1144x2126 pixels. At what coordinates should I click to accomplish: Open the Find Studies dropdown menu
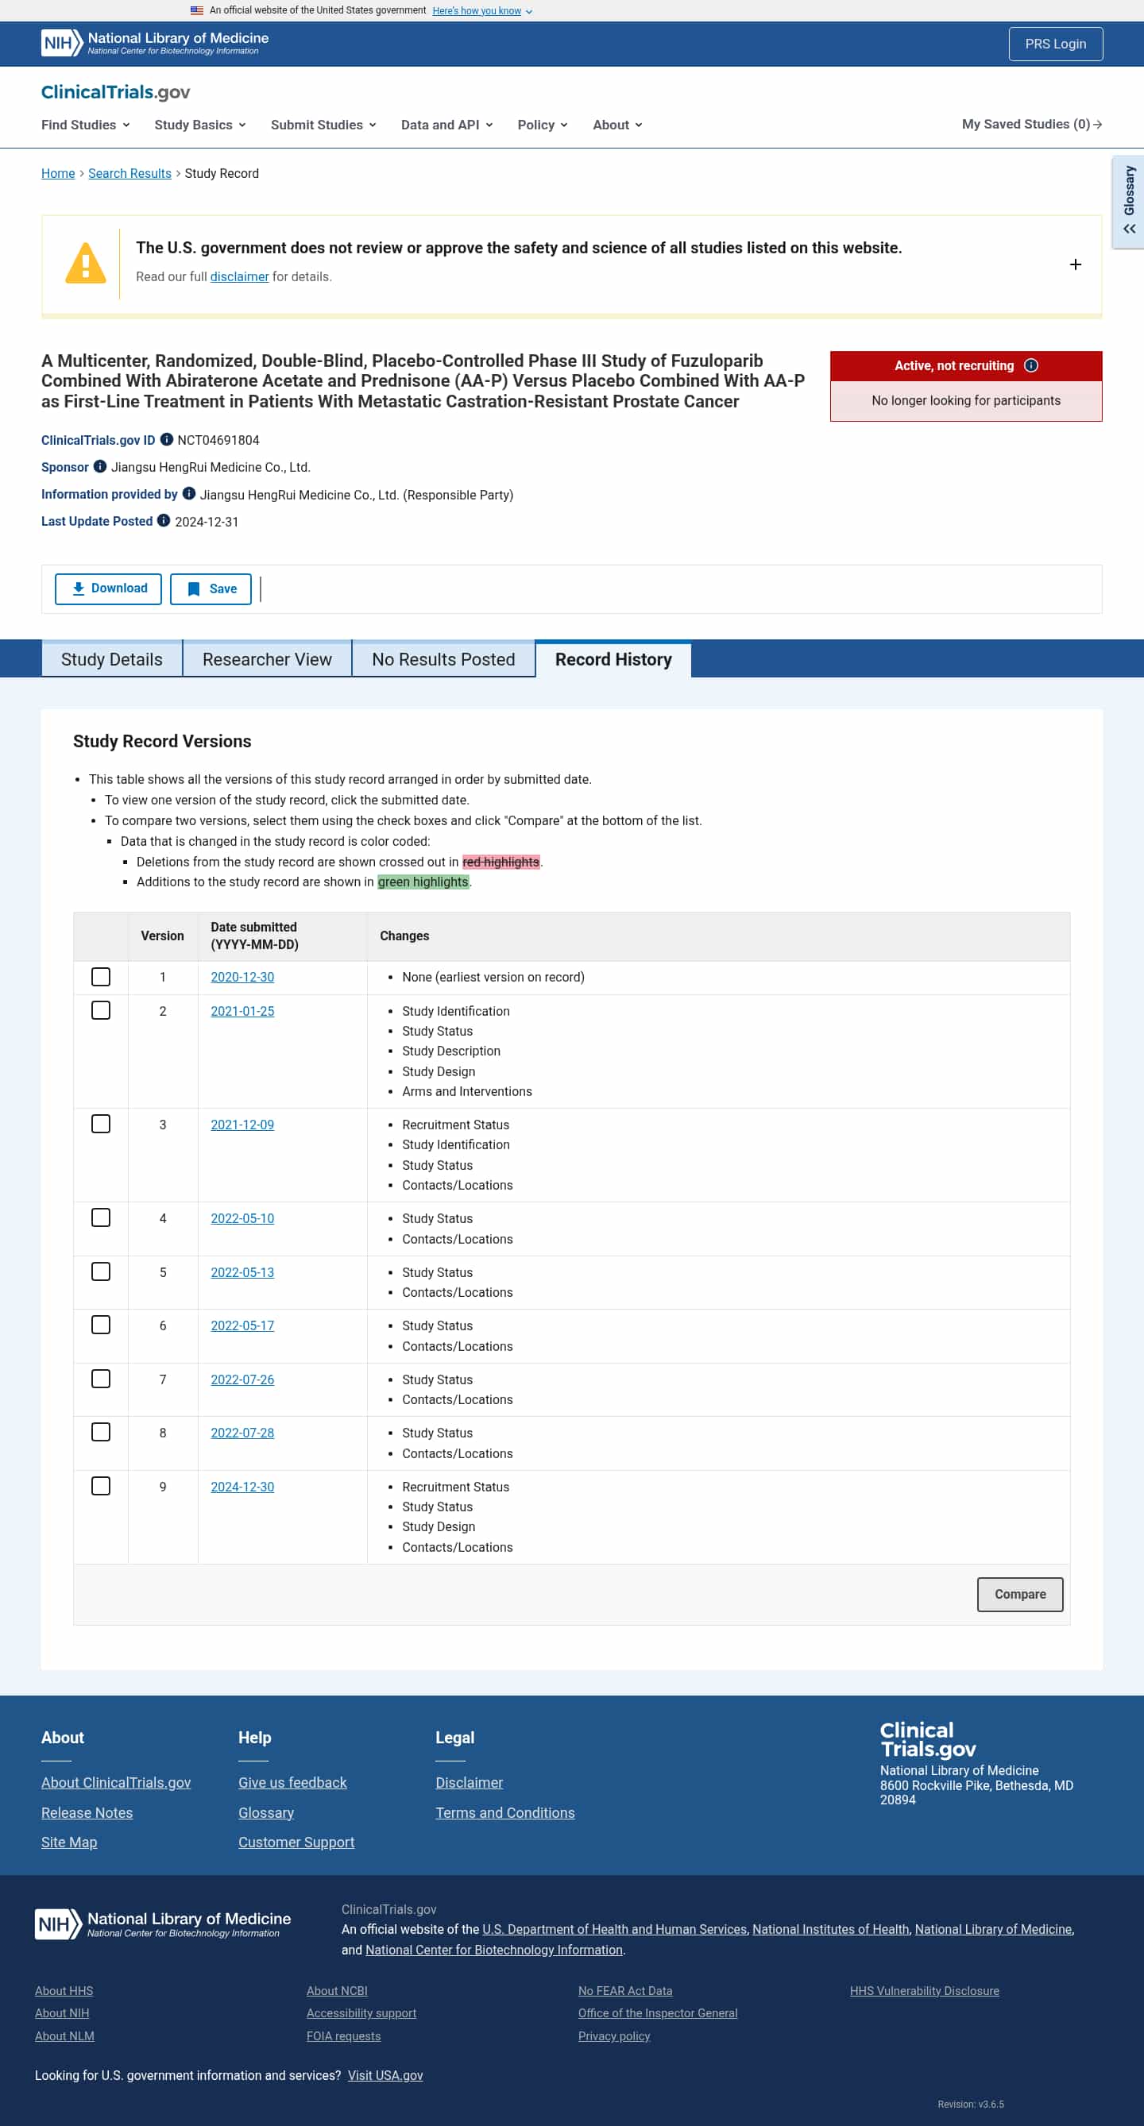(86, 125)
